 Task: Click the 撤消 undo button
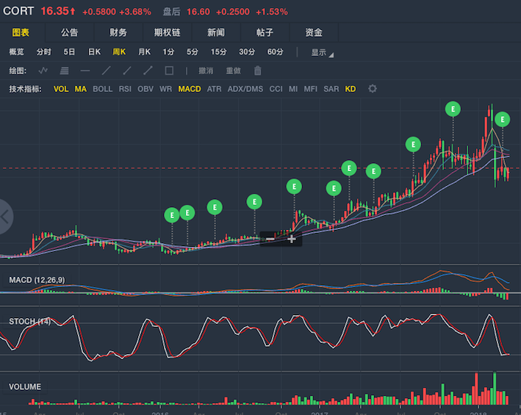tap(205, 71)
